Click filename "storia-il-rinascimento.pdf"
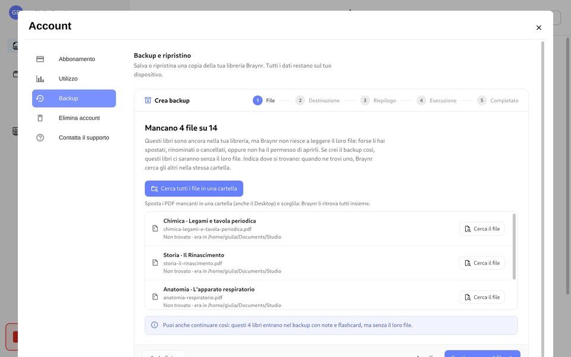Screen dimensions: 571x357 pos(193,264)
